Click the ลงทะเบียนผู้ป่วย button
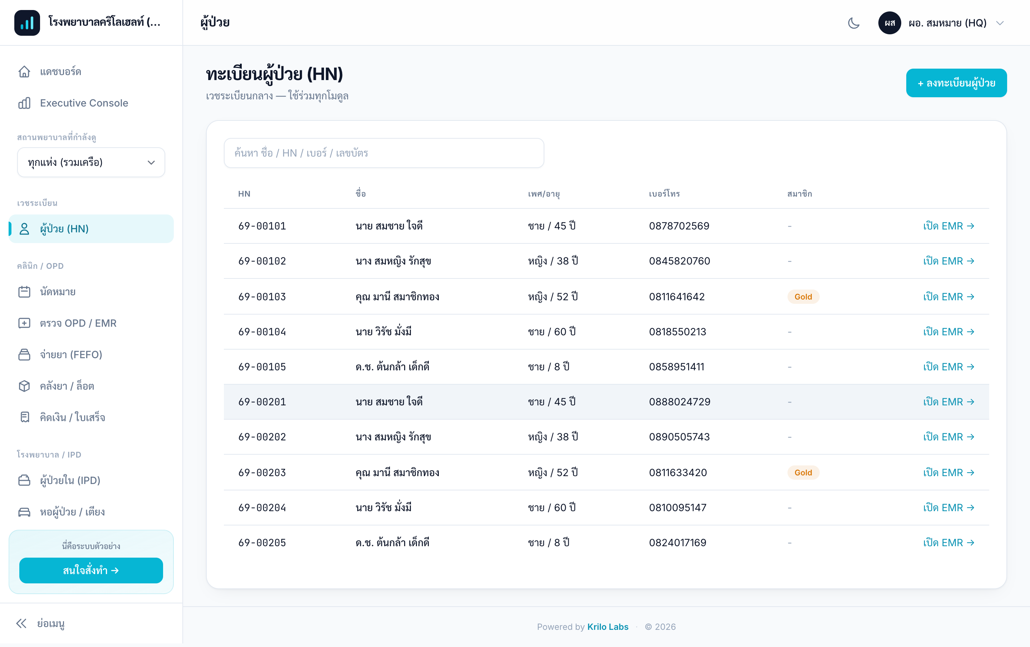The height and width of the screenshot is (647, 1030). pyautogui.click(x=956, y=83)
